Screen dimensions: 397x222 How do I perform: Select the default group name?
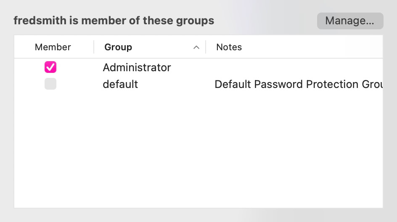click(120, 84)
